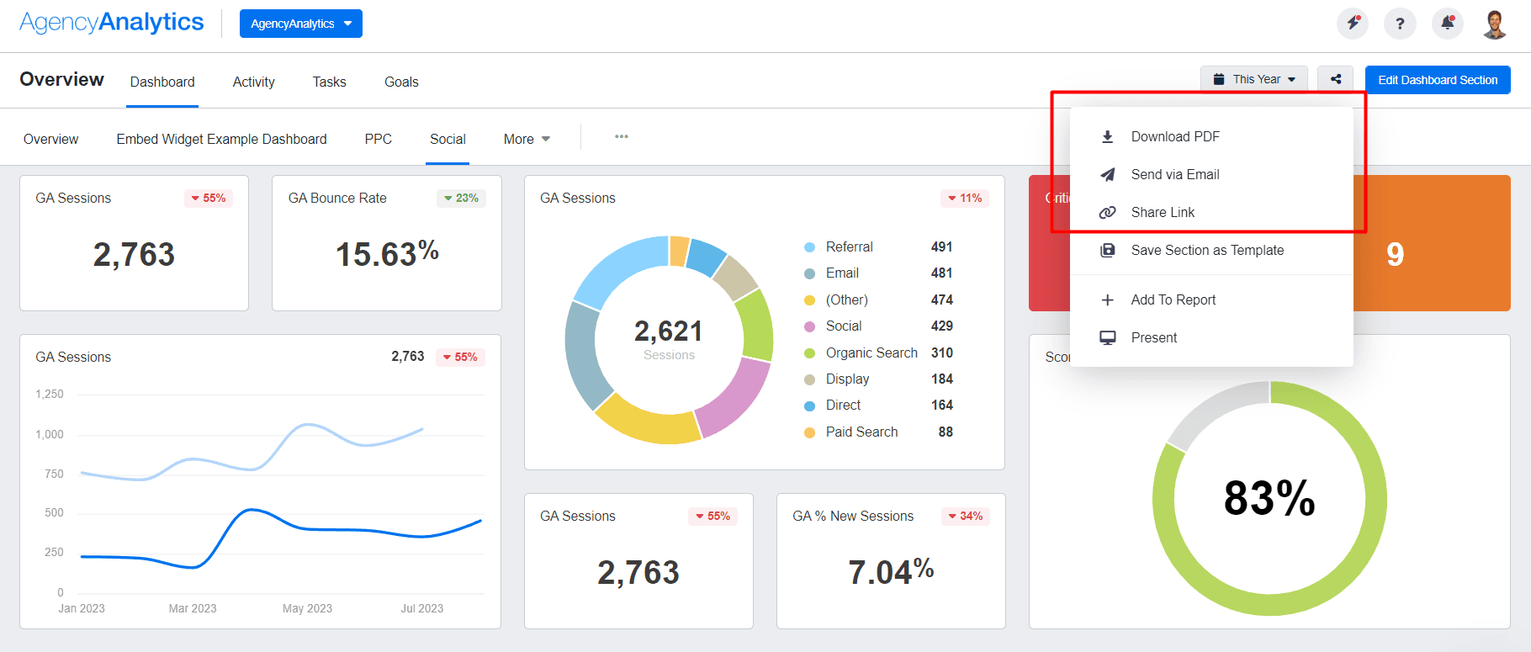Choose Share Link menu item

click(x=1211, y=212)
